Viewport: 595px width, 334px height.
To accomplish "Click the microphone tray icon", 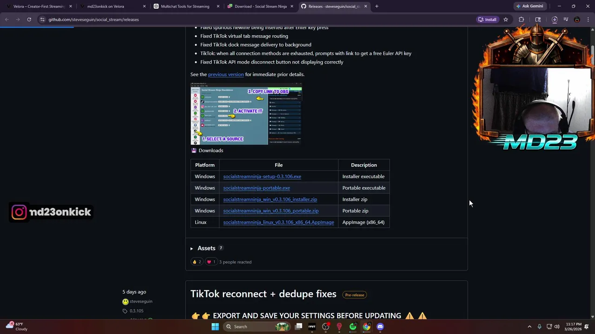I will 539,327.
